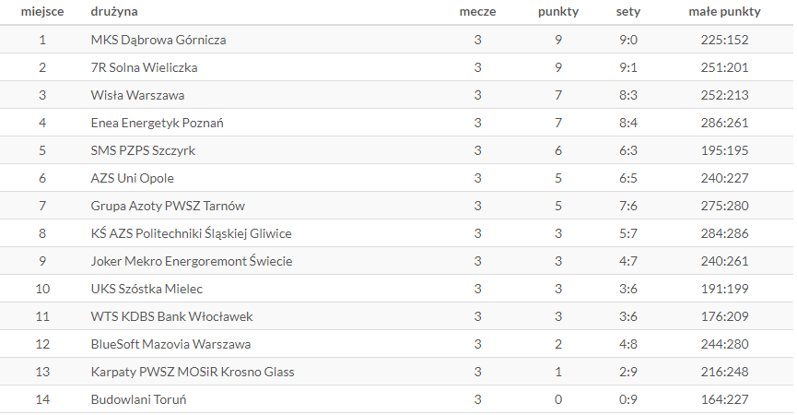The width and height of the screenshot is (797, 415).
Task: Open Enea Energetyk Poznań entry
Action: coord(157,123)
